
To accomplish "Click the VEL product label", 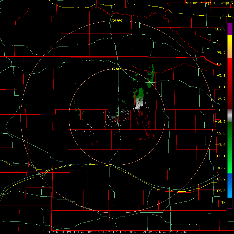I will click(x=228, y=15).
